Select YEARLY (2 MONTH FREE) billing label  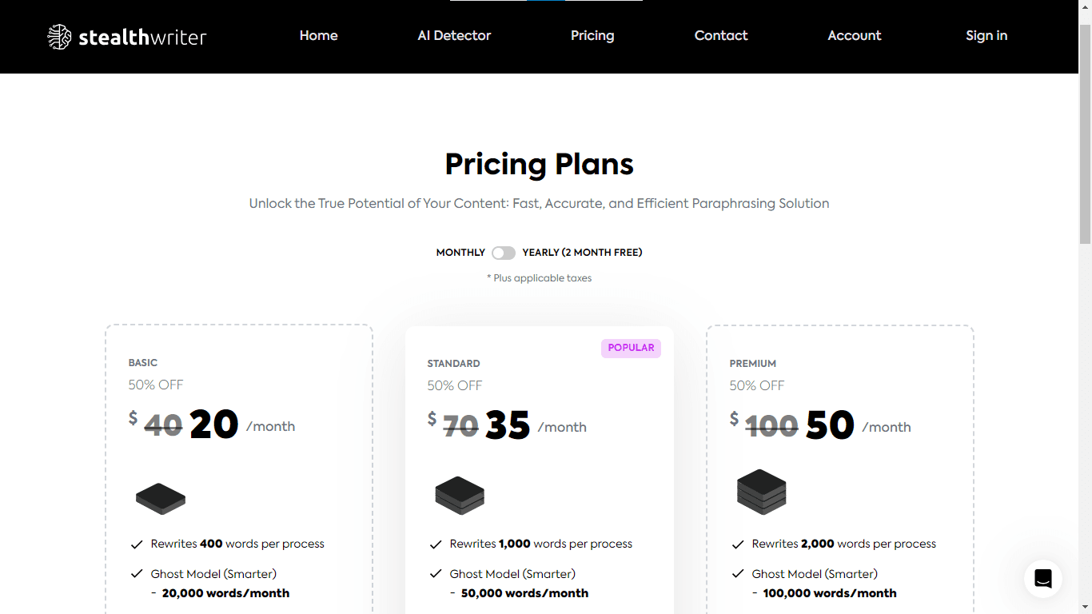582,253
